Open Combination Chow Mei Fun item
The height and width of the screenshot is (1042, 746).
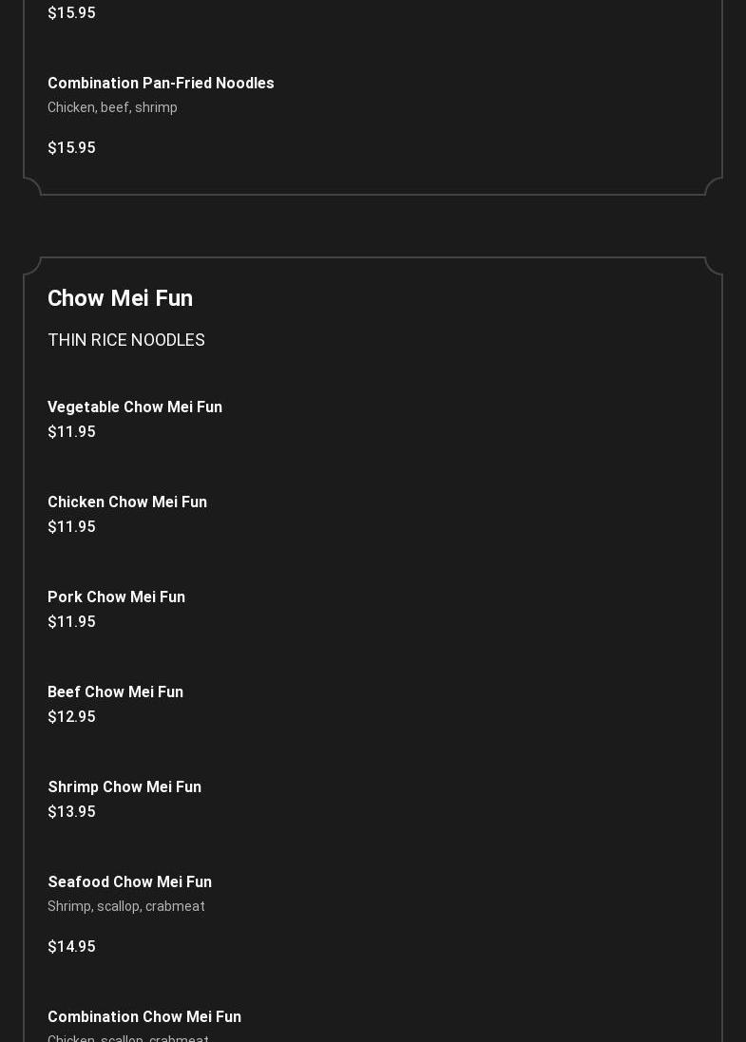(144, 1016)
